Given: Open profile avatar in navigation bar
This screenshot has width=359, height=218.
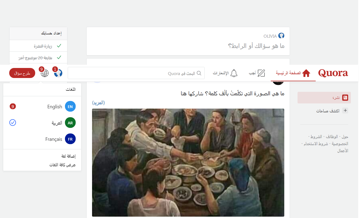Looking at the screenshot, I should (58, 73).
